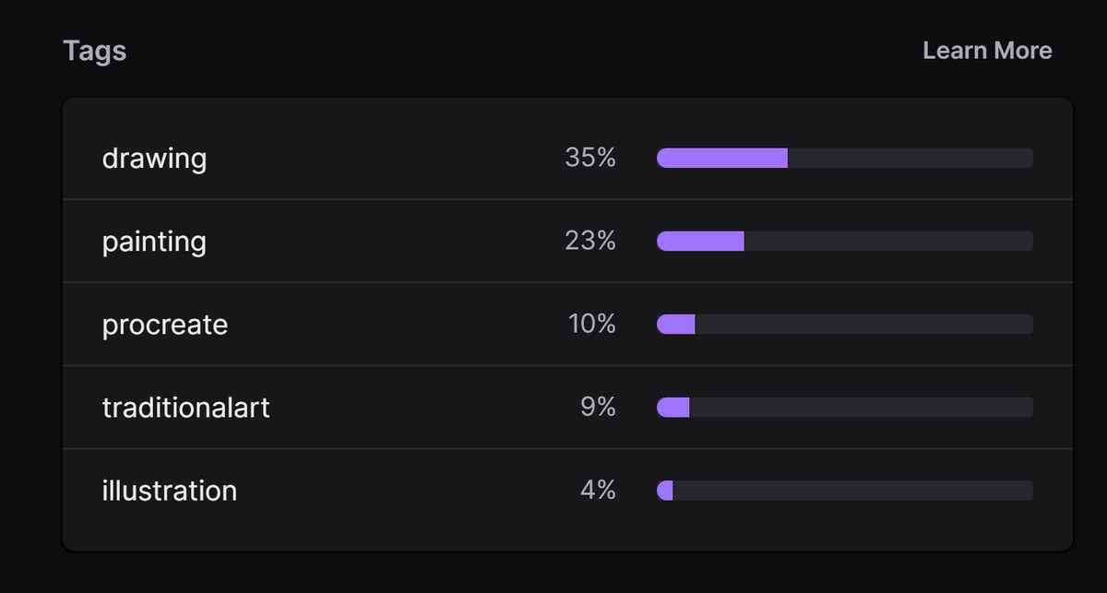Click the traditionalart tag label
Image resolution: width=1107 pixels, height=593 pixels.
(186, 407)
